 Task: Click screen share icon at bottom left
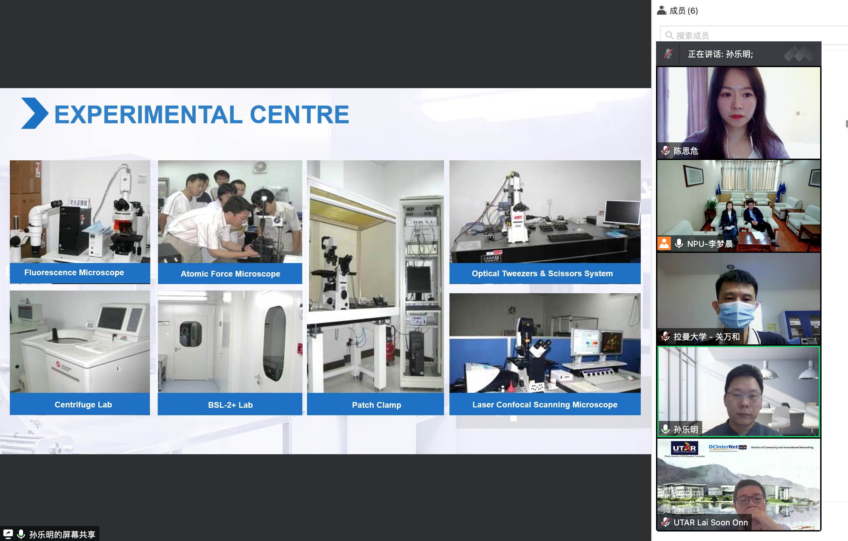click(8, 534)
